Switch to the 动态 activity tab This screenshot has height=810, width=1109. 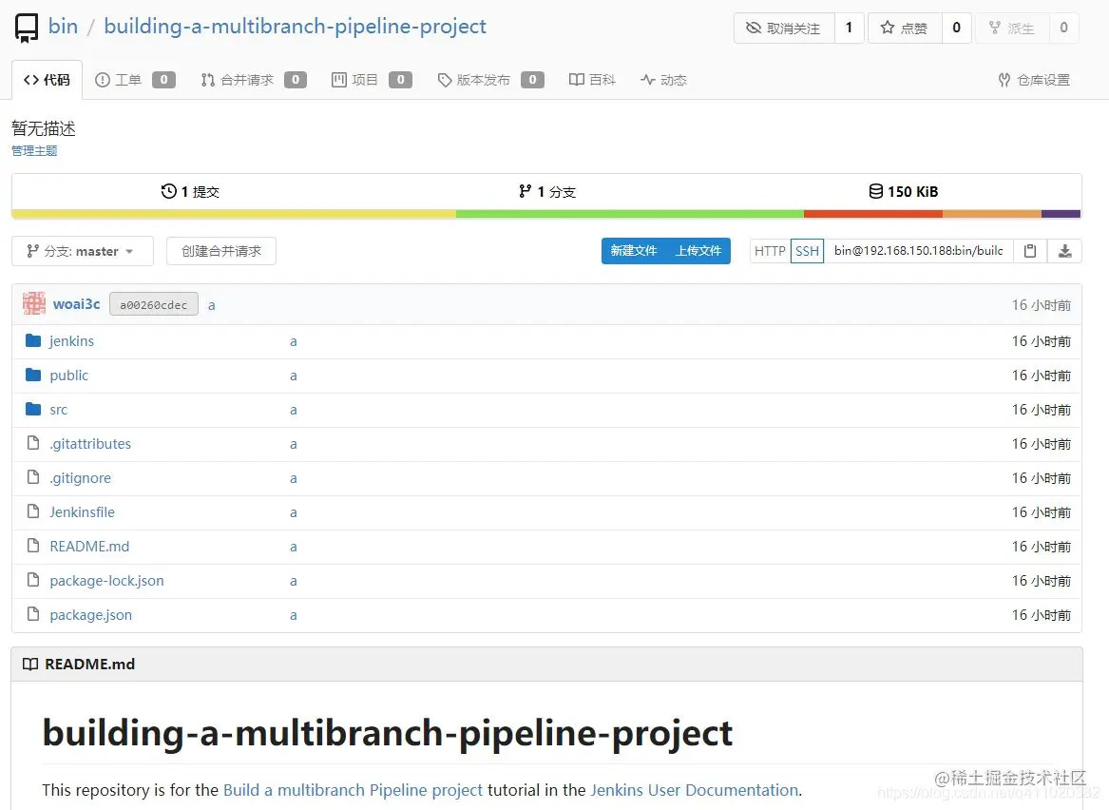coord(663,80)
